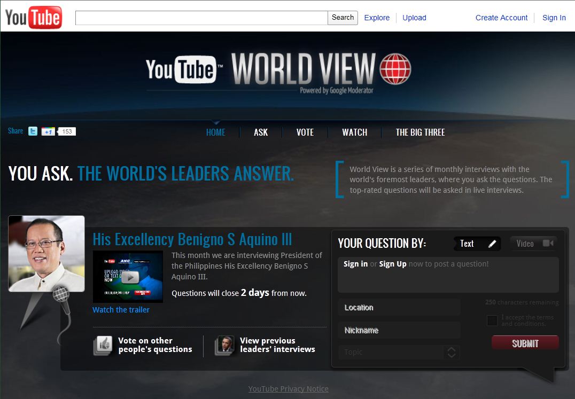Open THE BIG THREE tab
575x399 pixels.
point(420,132)
